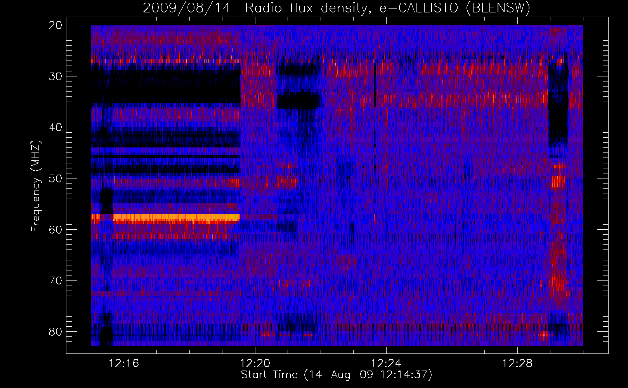
Task: Click the 70 MHz frequency tick label
Action: point(56,281)
